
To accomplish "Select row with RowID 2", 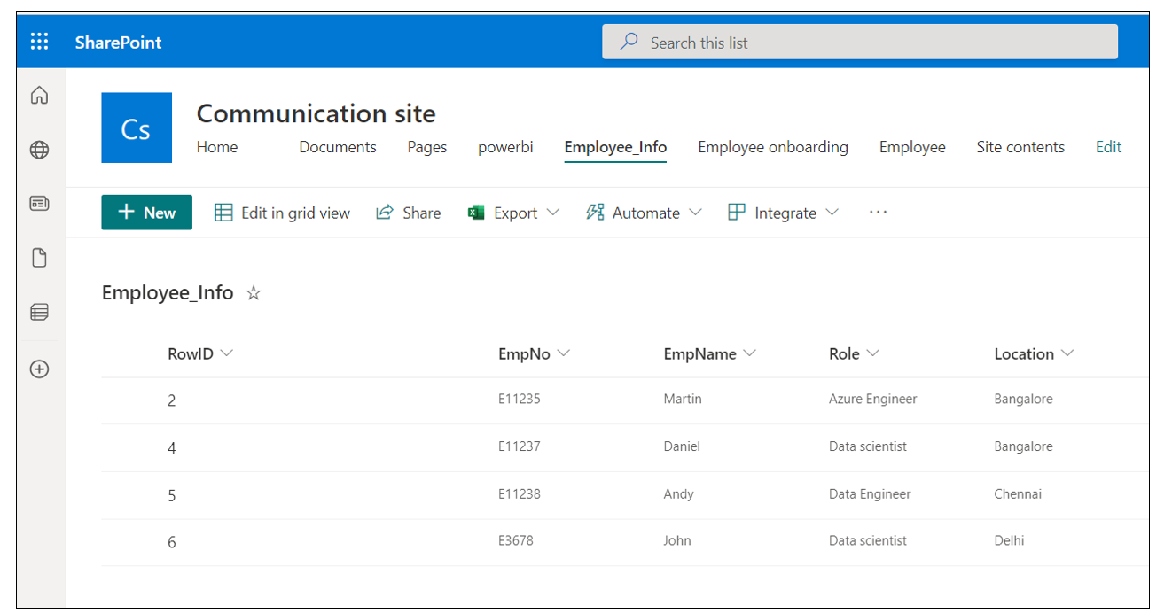I will [624, 400].
